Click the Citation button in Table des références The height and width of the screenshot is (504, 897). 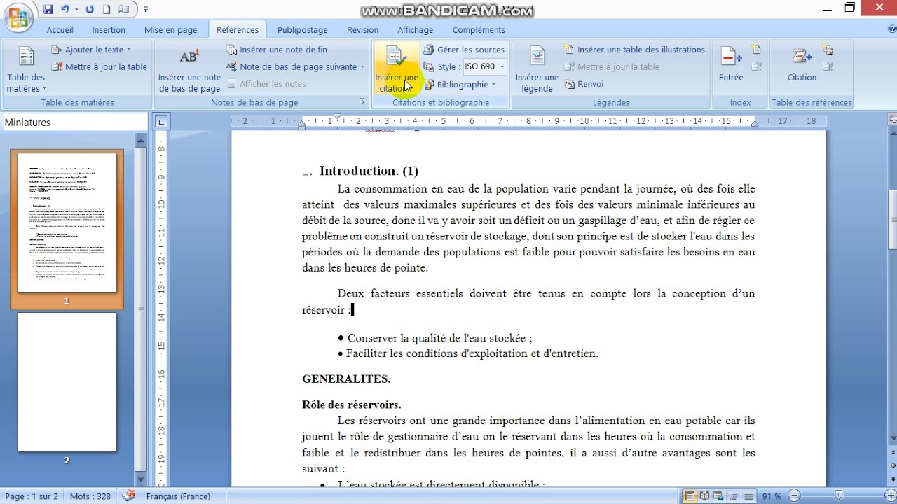coord(802,65)
